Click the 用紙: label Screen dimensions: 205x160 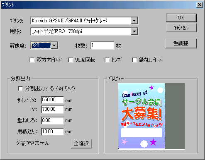pyautogui.click(x=15, y=31)
